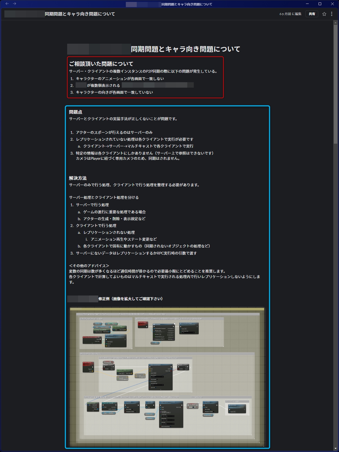
Task: Open the 6ヶ月前 に編集 edit history
Action: [290, 14]
